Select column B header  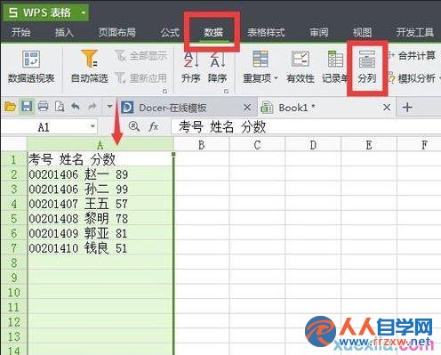tap(202, 145)
